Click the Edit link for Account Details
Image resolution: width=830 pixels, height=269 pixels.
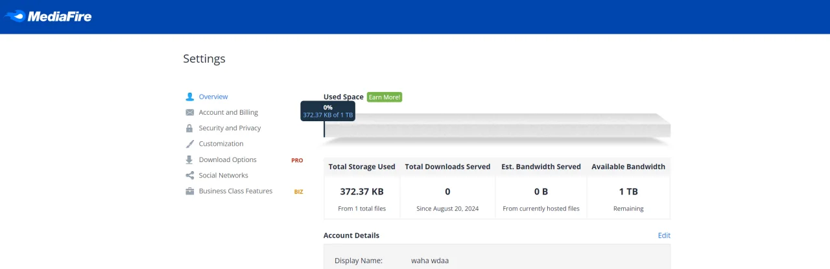(664, 235)
